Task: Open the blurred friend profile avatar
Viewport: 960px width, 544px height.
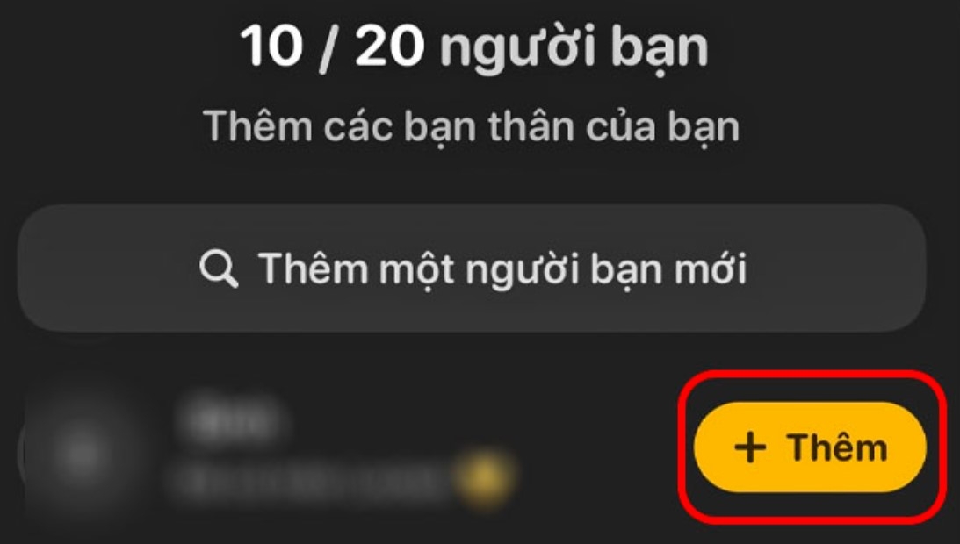Action: click(80, 451)
